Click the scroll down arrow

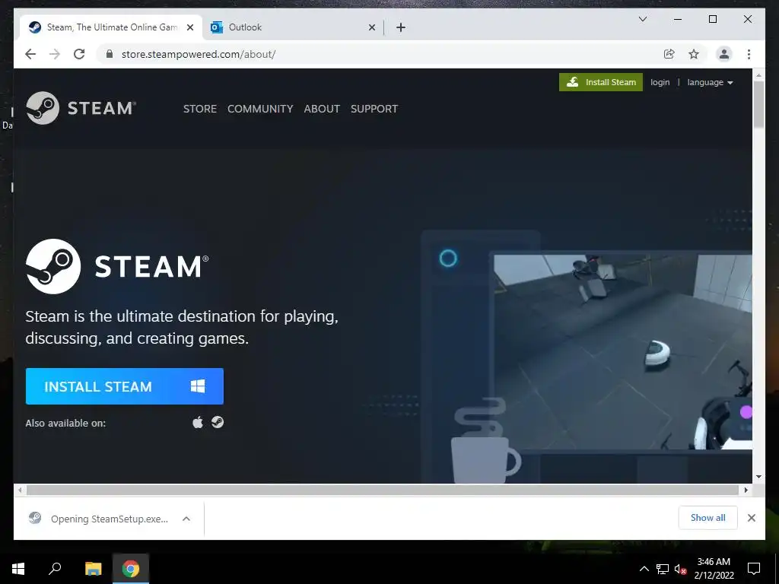pos(758,477)
